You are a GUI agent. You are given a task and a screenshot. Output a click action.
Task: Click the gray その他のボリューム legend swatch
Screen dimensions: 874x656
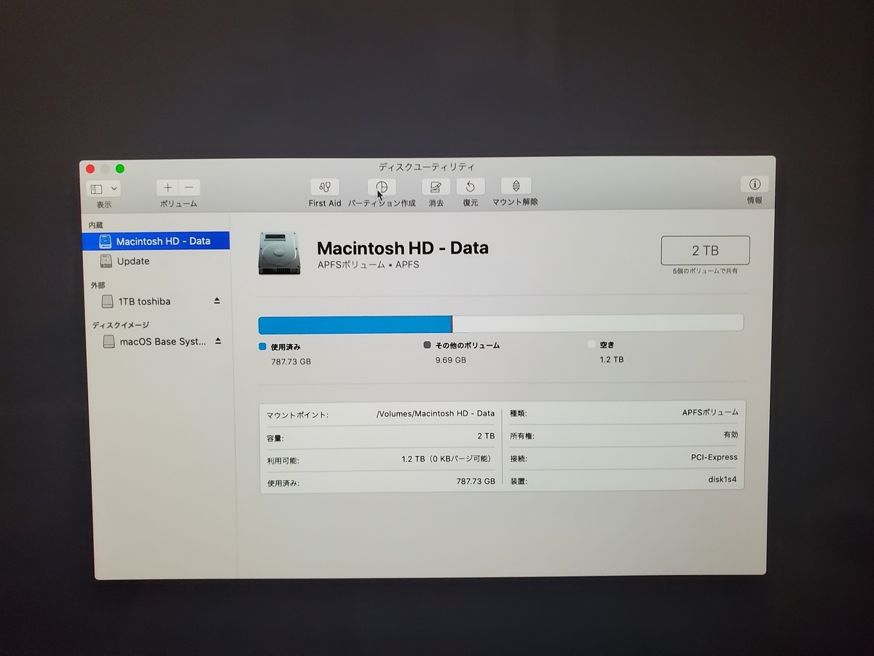(x=428, y=345)
